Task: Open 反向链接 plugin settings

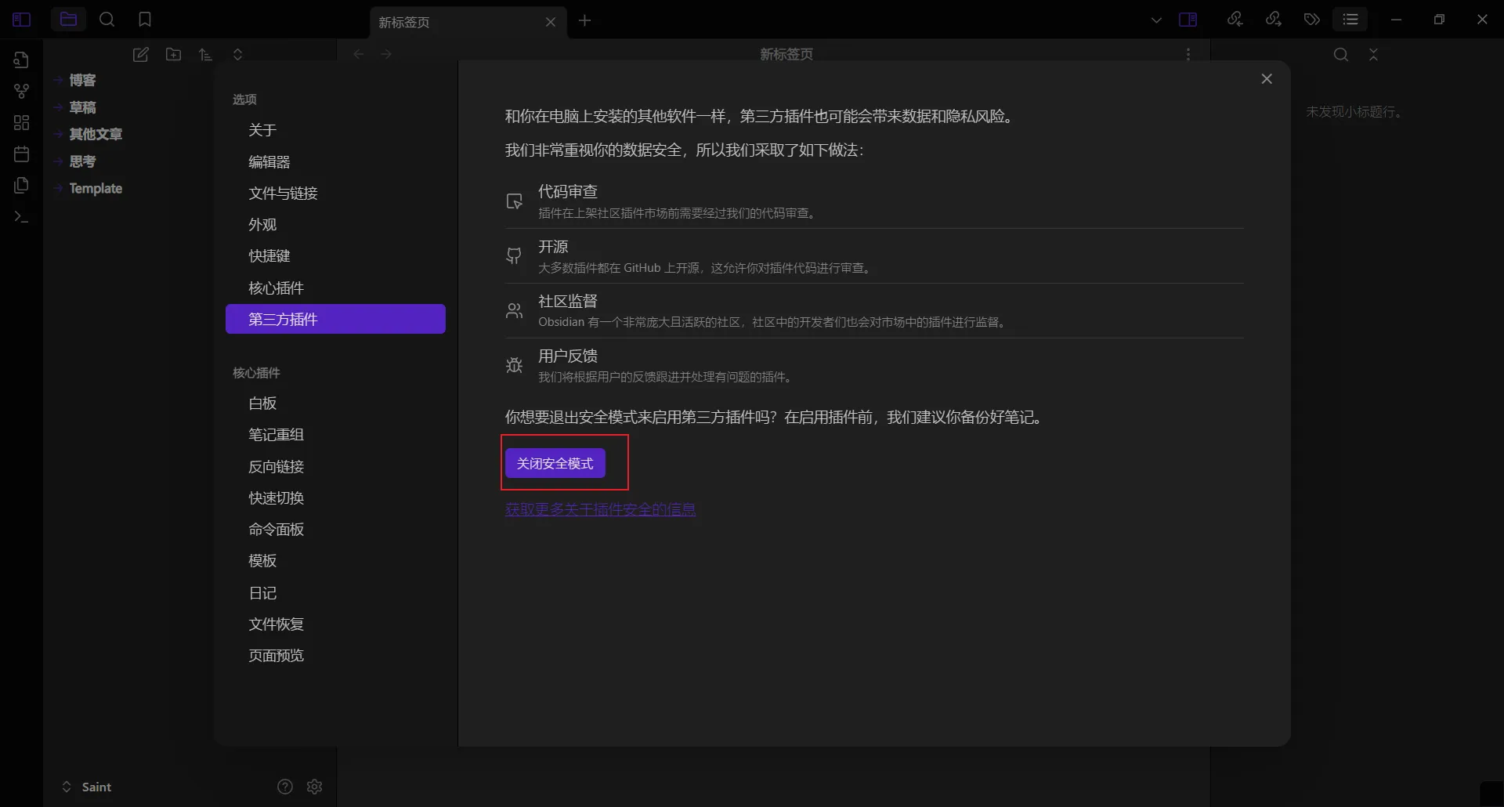Action: click(x=335, y=467)
